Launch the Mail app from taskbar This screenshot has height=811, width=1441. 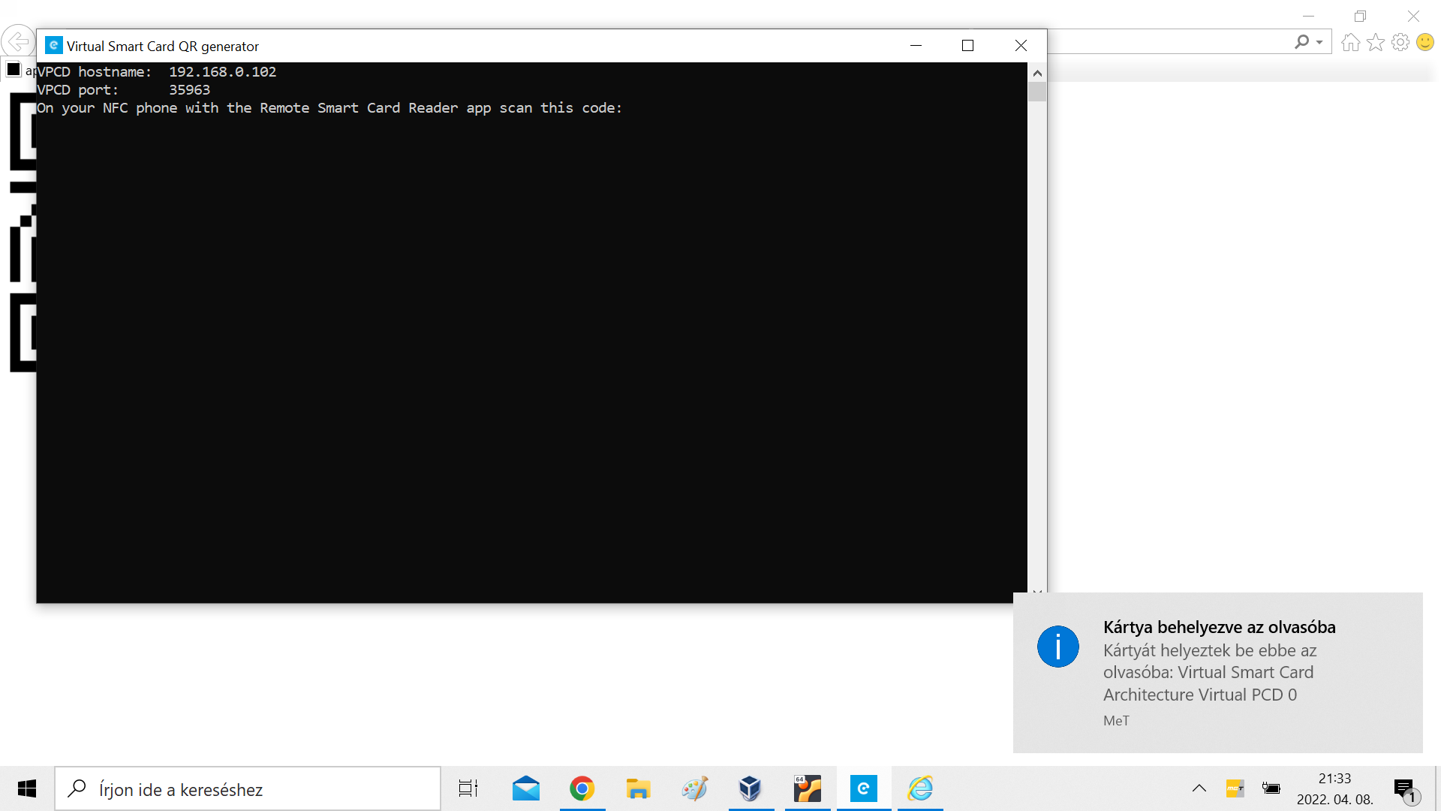pos(526,788)
